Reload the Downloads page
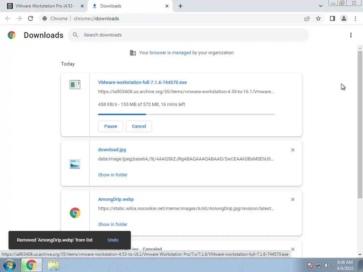 (30, 18)
